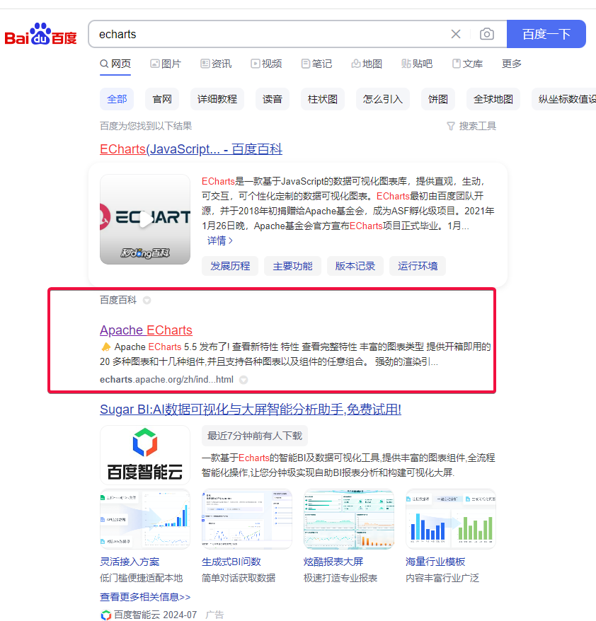The width and height of the screenshot is (596, 621).
Task: Open the 灵活接入方案 preview image
Action: click(145, 519)
